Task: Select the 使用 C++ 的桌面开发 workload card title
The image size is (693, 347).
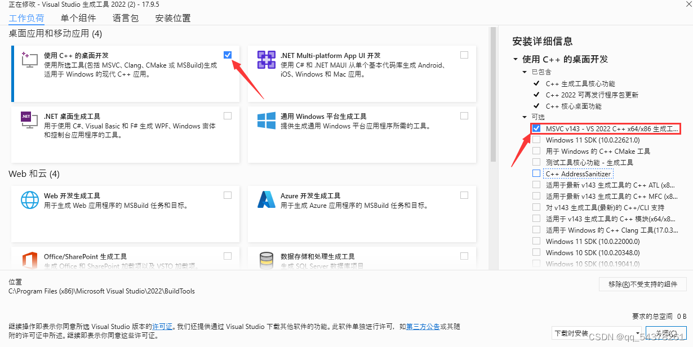Action: point(76,56)
